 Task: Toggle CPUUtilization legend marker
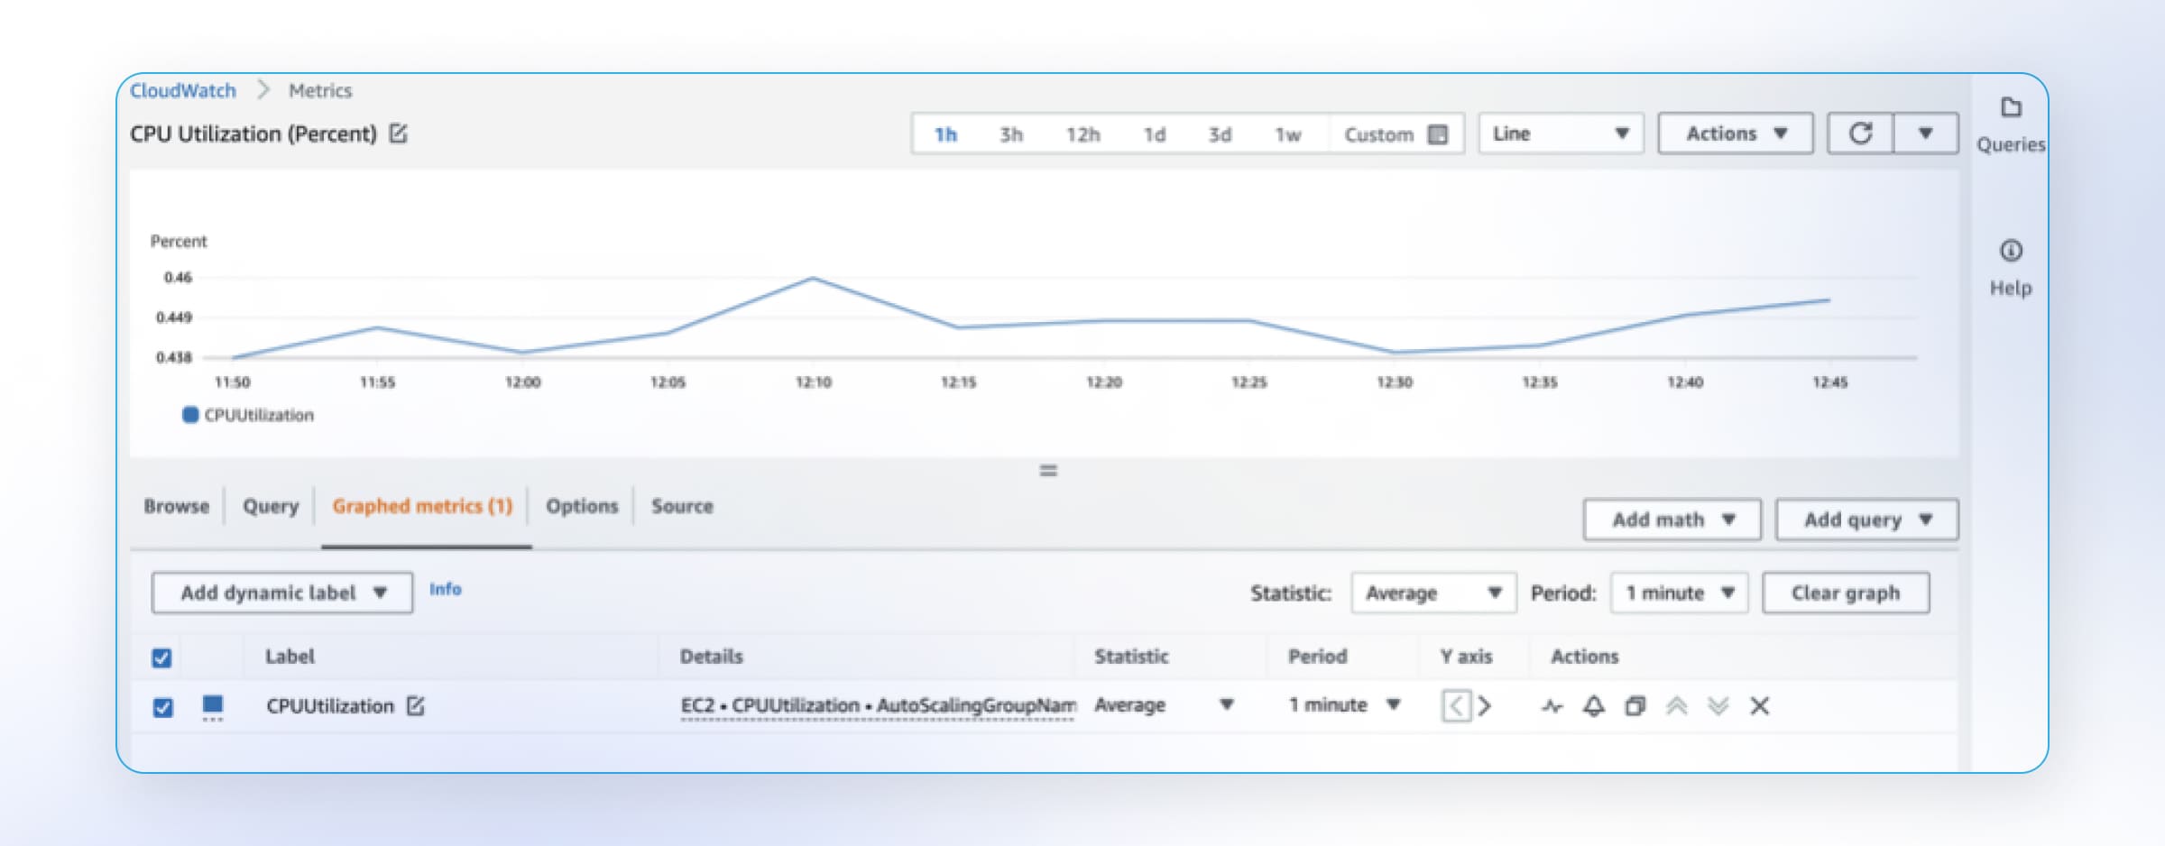coord(190,415)
